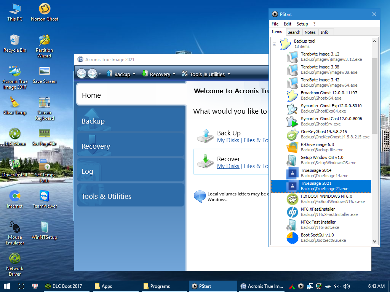Click the Windows Start button
Screen dimensions: 390x292
click(x=7, y=286)
